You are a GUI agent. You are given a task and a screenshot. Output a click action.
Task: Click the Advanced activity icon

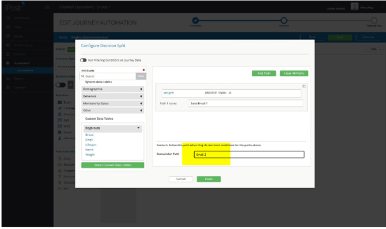click(59, 138)
